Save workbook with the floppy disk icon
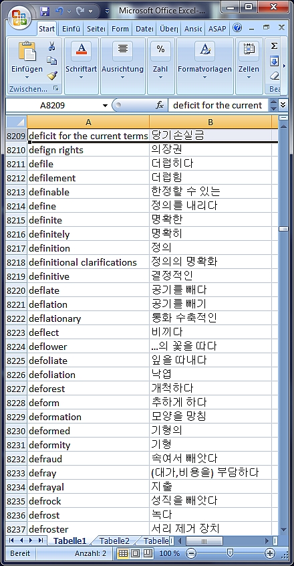The width and height of the screenshot is (294, 566). click(45, 11)
